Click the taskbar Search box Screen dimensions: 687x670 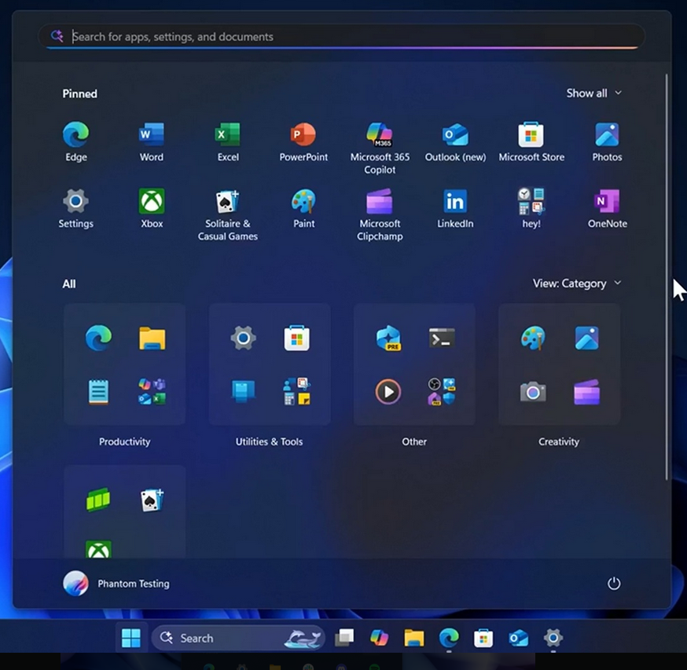point(238,638)
